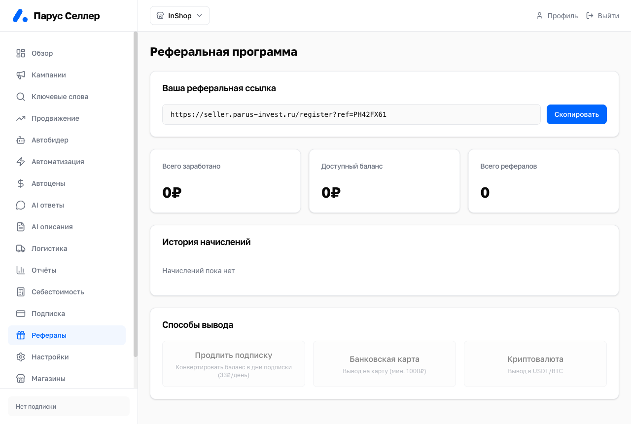Click the Кампании megaphone icon
The width and height of the screenshot is (631, 424).
(21, 75)
